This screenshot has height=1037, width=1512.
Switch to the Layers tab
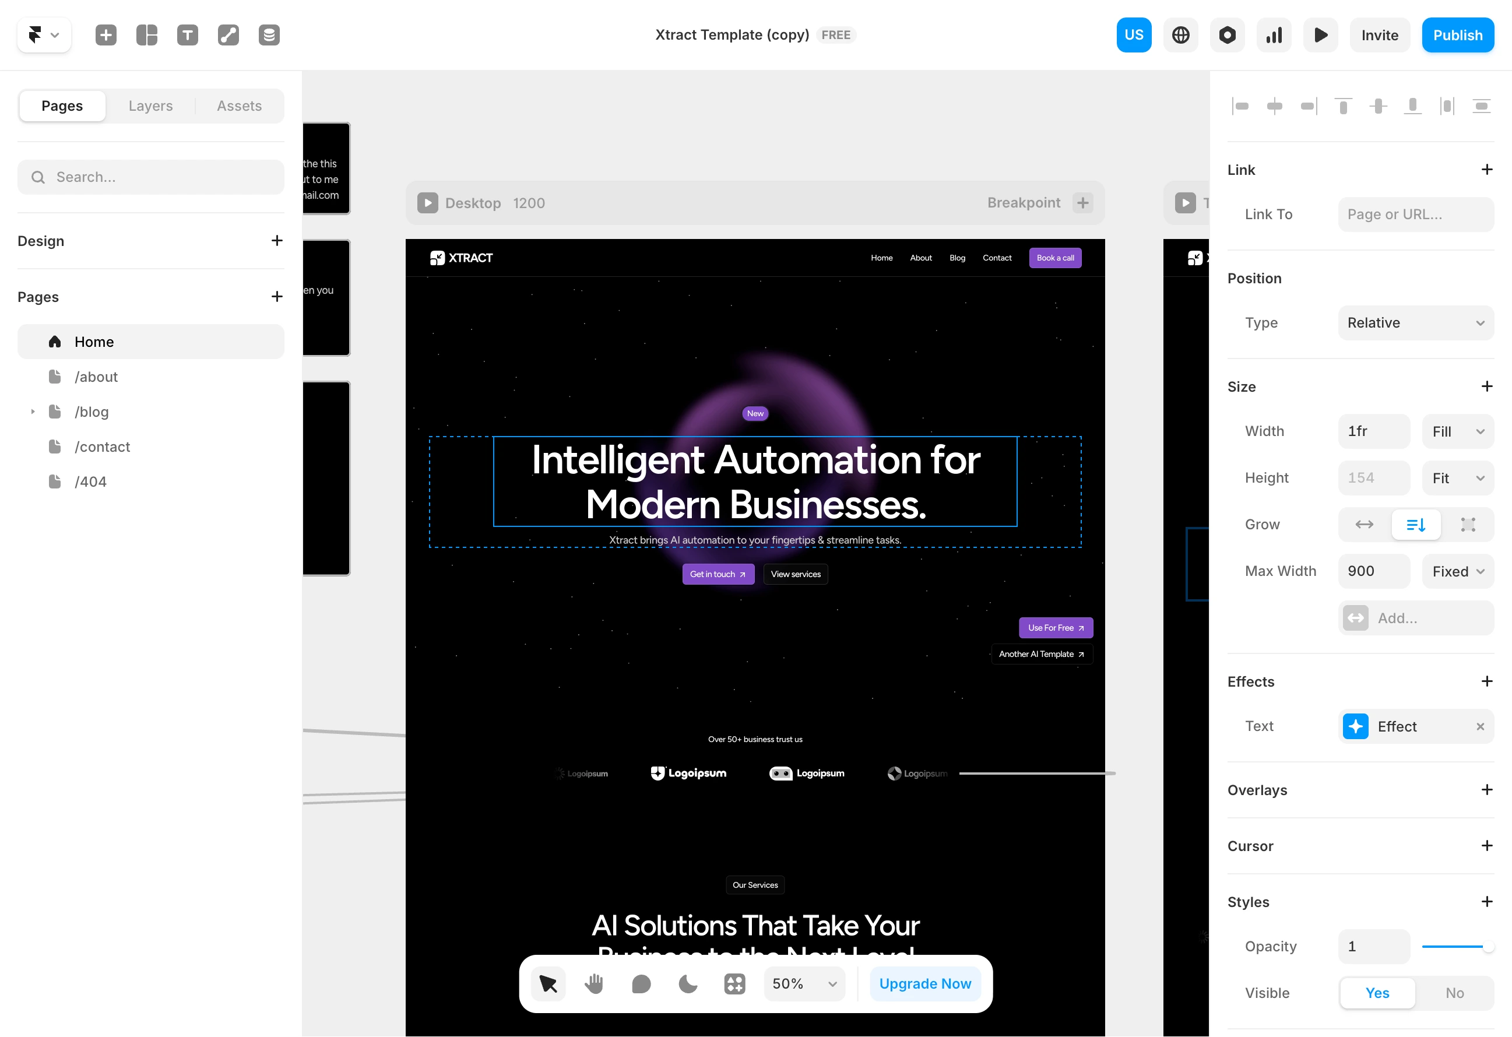150,106
